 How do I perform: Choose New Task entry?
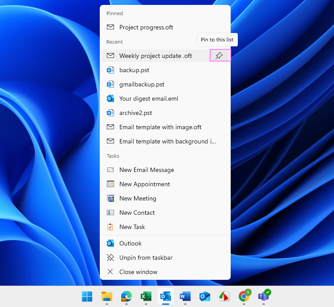(x=165, y=227)
